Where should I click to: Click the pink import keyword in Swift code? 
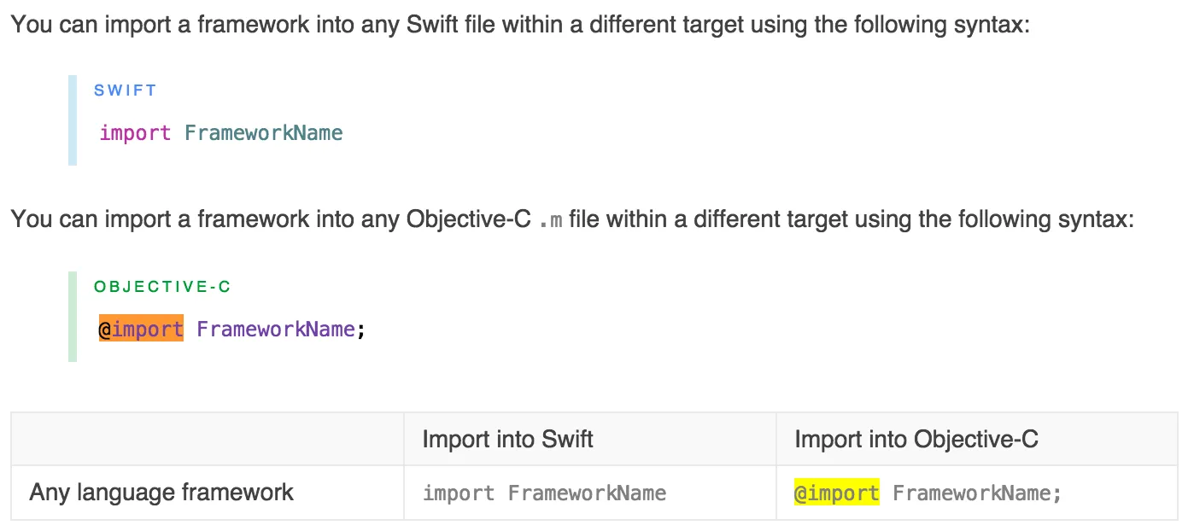click(x=135, y=133)
